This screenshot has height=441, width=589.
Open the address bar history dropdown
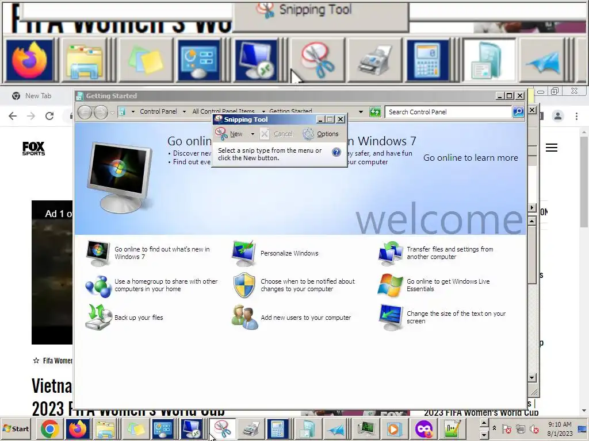361,112
